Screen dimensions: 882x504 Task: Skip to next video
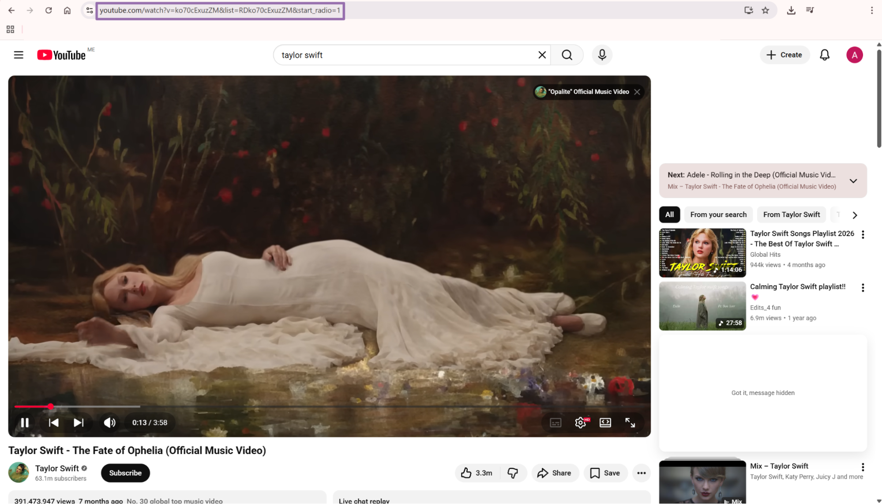78,422
